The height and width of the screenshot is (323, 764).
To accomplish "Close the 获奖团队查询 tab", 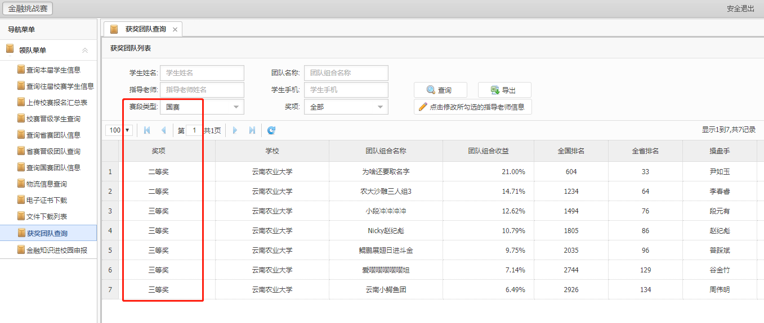I will [x=175, y=29].
